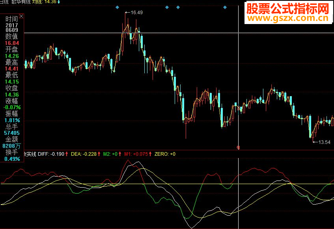
Task: Click the red up arrow after DEA value
Action: coord(99,154)
